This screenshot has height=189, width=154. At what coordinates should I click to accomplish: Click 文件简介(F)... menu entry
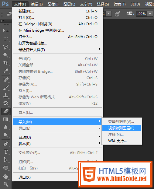[57, 153]
